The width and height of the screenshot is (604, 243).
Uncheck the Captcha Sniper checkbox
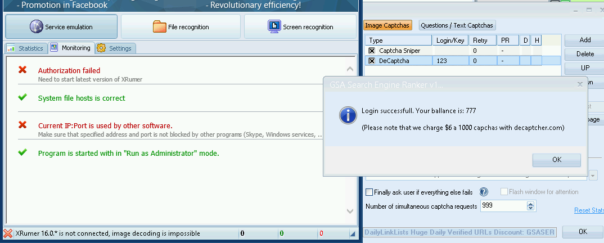tap(372, 51)
